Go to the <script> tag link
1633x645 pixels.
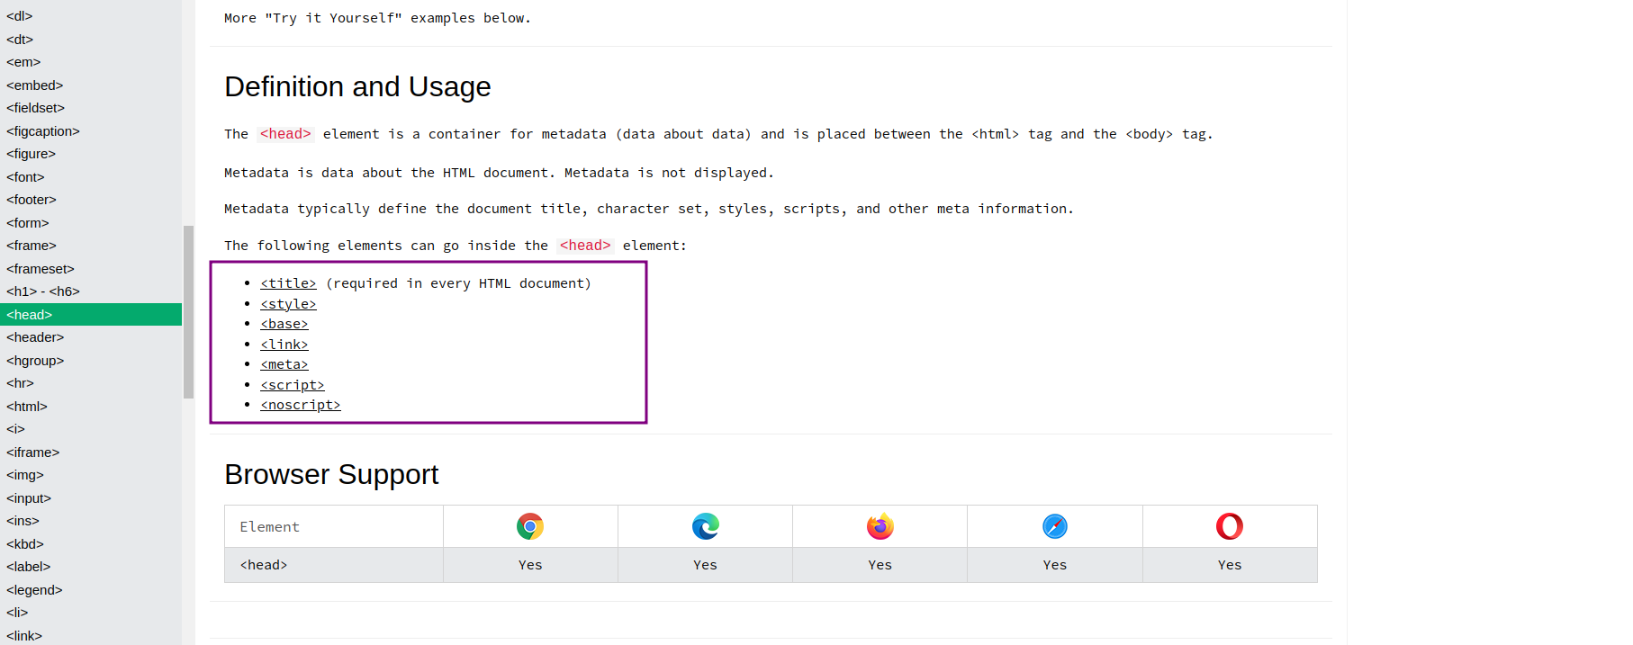coord(293,385)
